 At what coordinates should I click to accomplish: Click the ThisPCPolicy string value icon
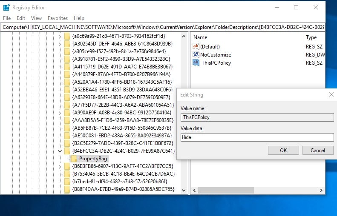point(196,63)
